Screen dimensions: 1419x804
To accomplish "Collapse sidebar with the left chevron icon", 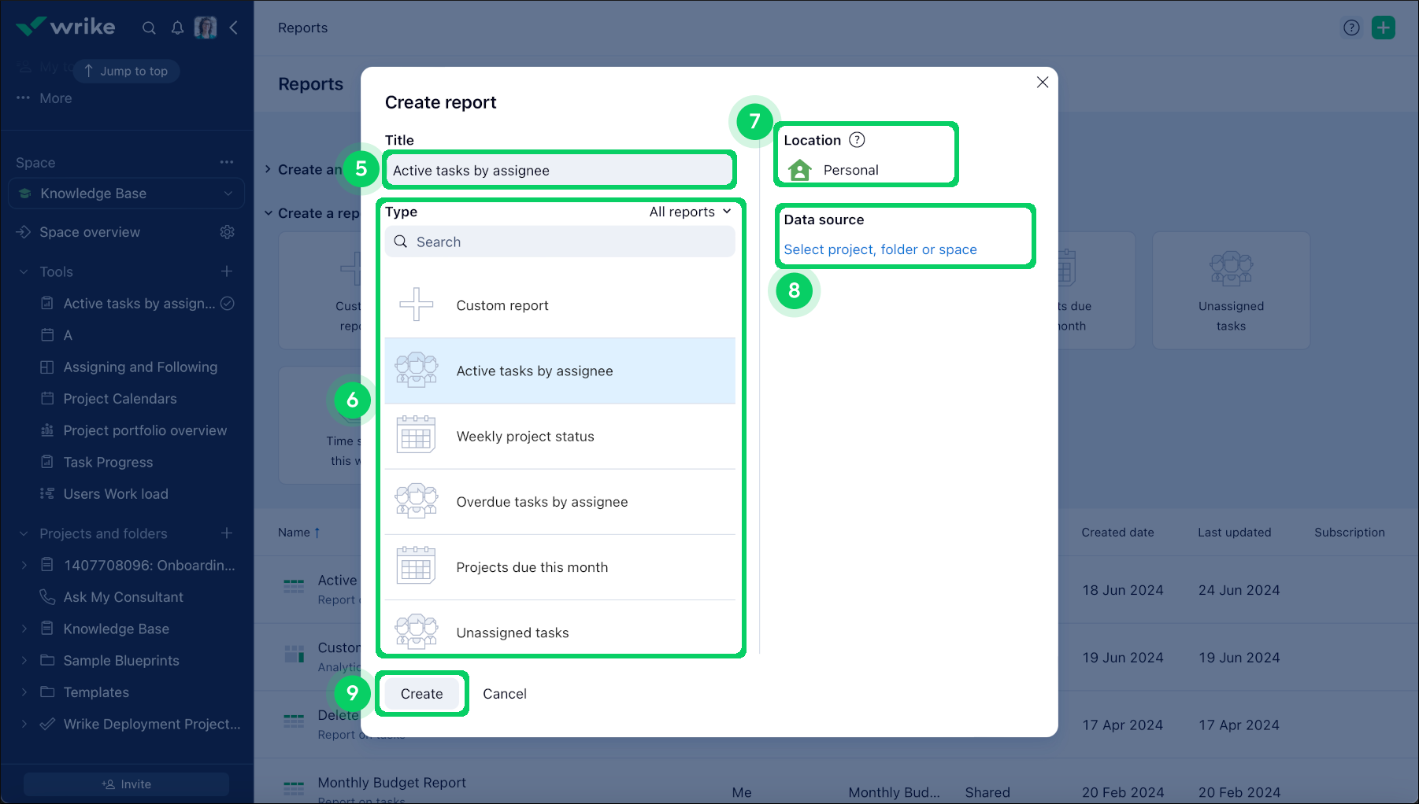I will pyautogui.click(x=234, y=28).
